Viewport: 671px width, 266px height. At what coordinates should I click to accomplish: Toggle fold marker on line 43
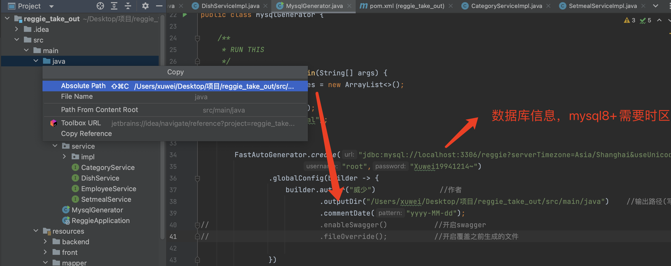click(197, 260)
